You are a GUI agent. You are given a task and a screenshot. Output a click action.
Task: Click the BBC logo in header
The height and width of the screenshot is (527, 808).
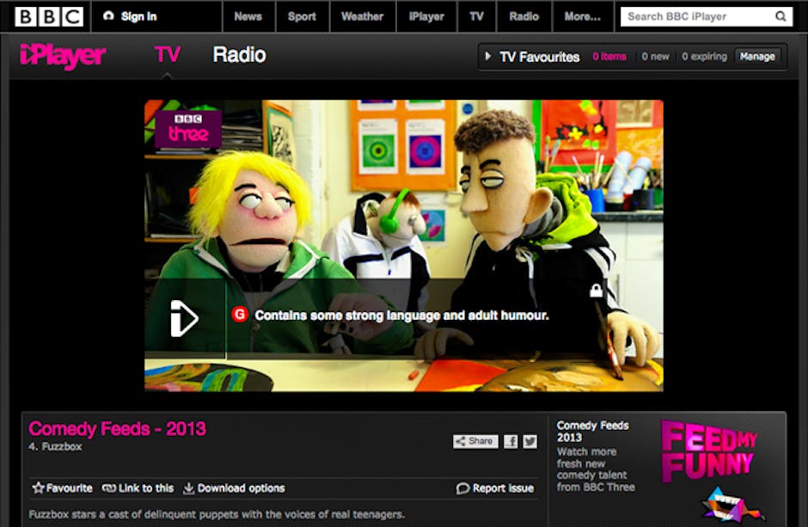(49, 16)
